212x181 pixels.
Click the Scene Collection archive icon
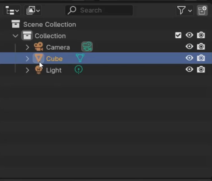pos(16,24)
